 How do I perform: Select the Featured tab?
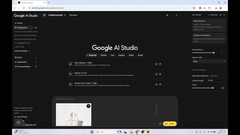click(92, 55)
